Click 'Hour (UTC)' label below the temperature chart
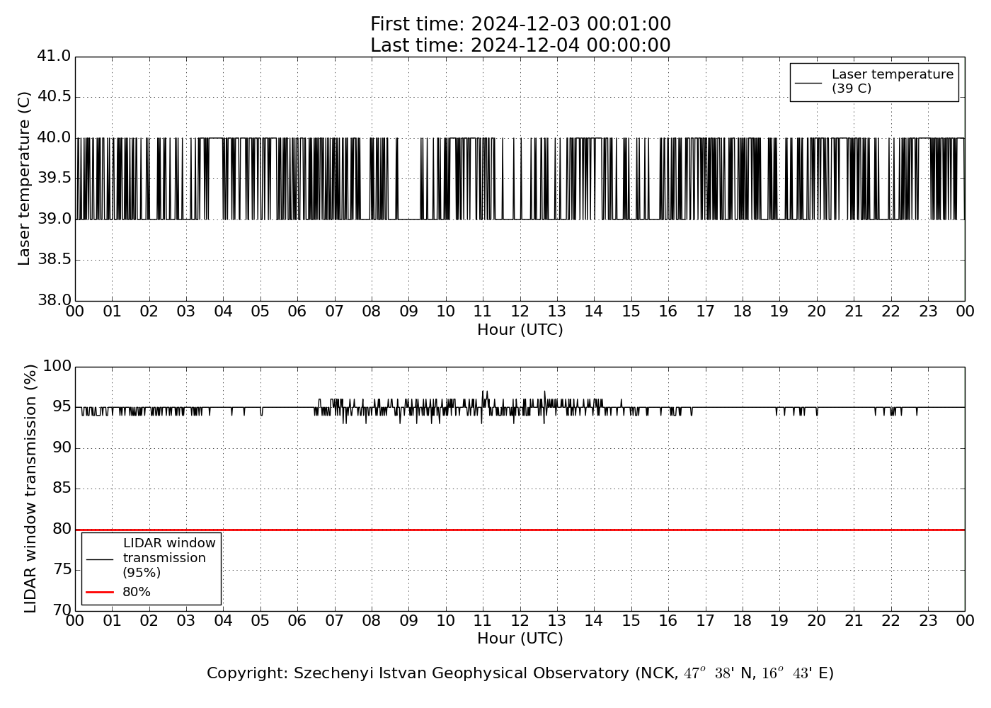Viewport: 991px width, 708px height. pos(520,330)
